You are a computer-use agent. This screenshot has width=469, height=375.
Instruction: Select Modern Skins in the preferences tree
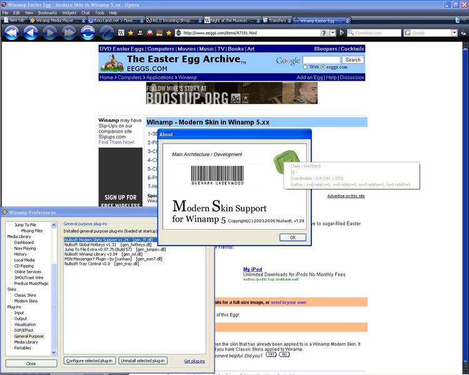[x=26, y=301]
